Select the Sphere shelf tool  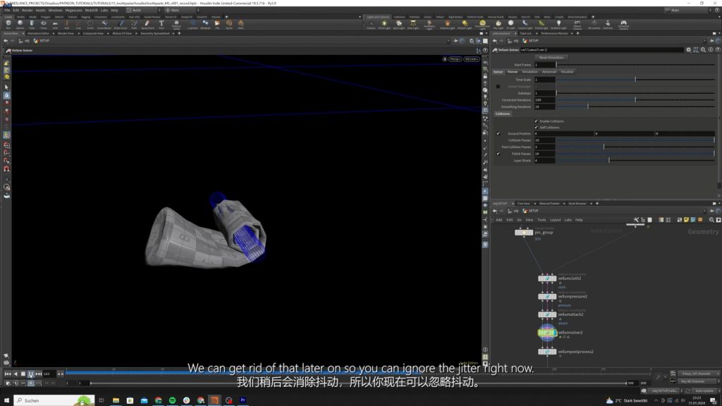20,24
